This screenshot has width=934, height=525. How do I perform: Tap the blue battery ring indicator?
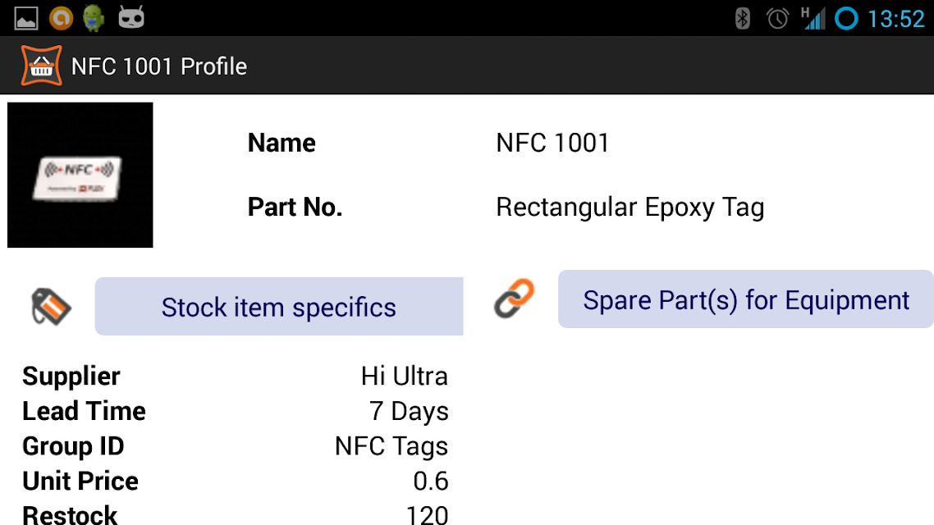tap(846, 18)
